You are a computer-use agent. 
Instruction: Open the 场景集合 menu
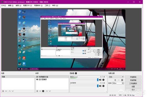[x=38, y=5]
